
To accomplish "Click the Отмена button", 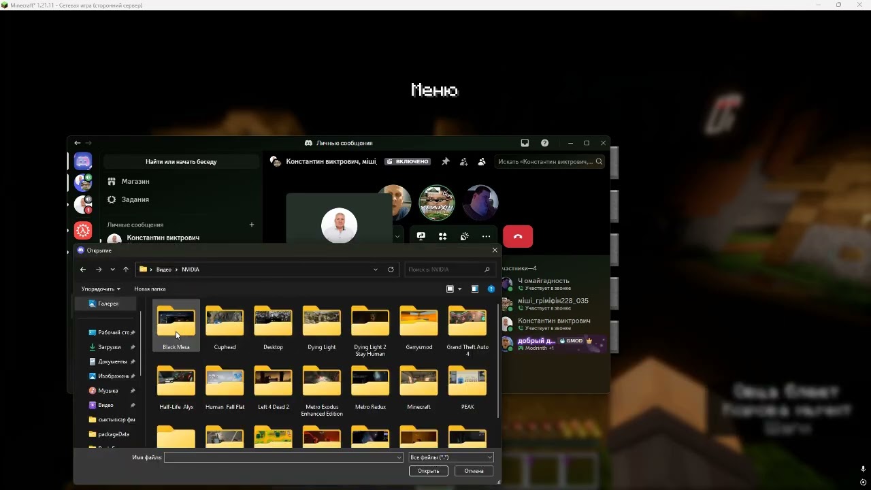I will 474,471.
